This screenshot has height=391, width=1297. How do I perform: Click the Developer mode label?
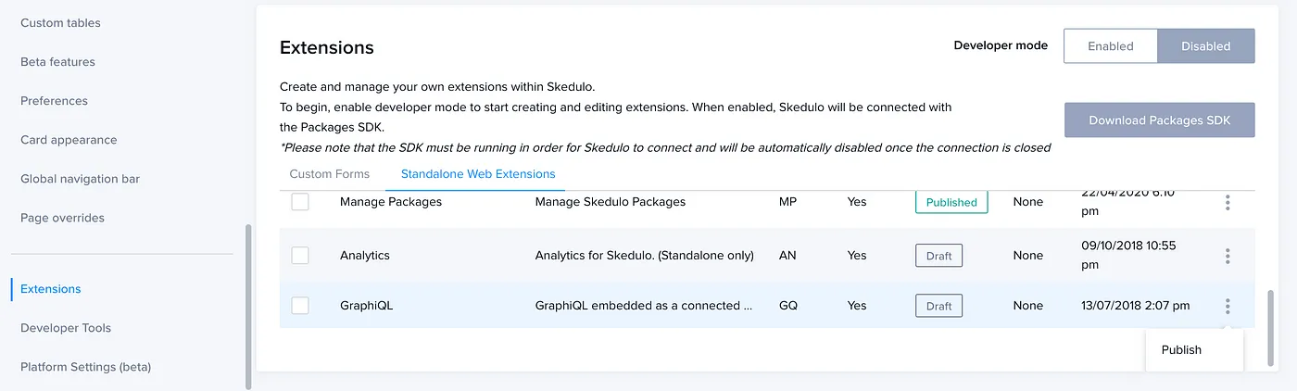tap(1001, 45)
